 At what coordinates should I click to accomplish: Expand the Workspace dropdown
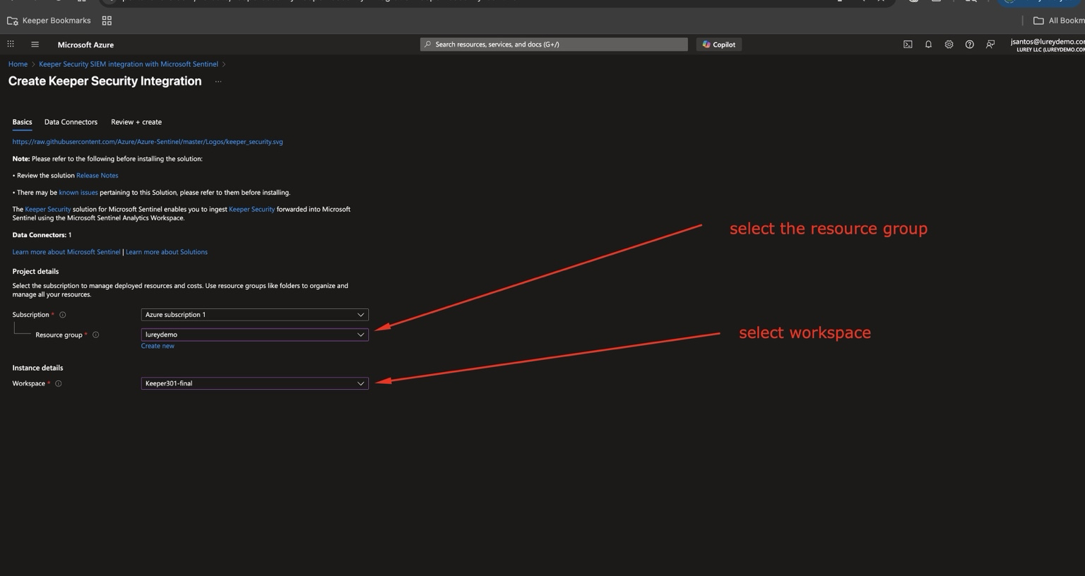tap(254, 383)
